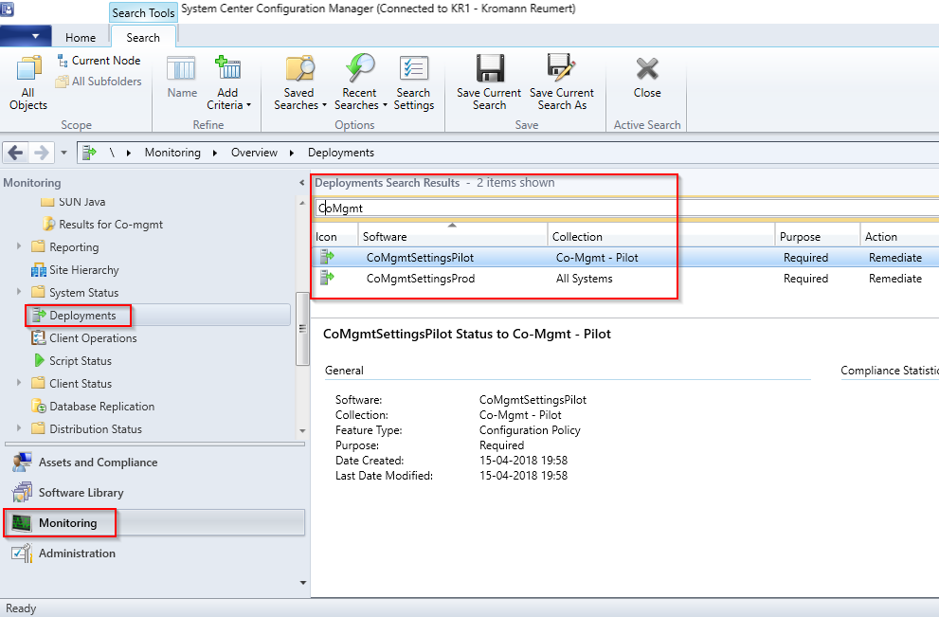Open navigation history dropdown arrow
This screenshot has height=617, width=939.
[64, 153]
